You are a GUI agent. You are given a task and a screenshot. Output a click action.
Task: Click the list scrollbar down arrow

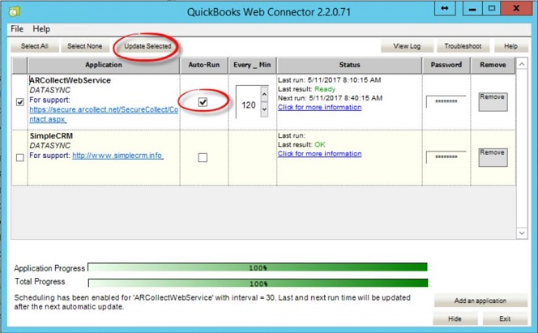click(x=522, y=233)
